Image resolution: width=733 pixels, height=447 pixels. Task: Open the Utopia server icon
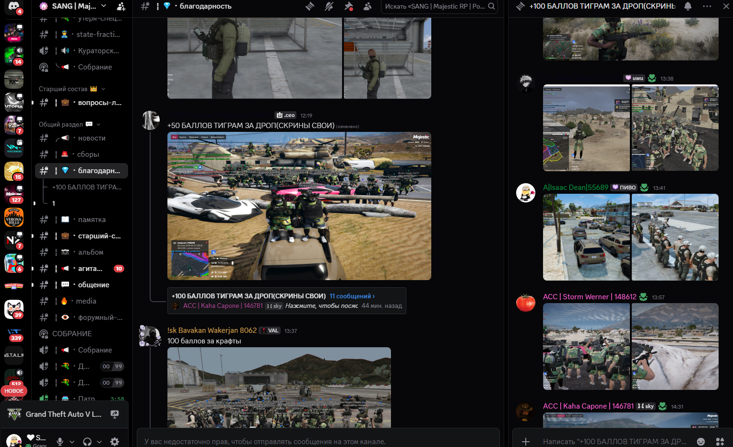point(14,102)
